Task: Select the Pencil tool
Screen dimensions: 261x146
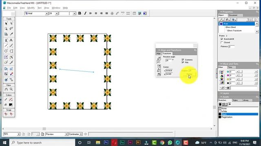Action: [11, 45]
